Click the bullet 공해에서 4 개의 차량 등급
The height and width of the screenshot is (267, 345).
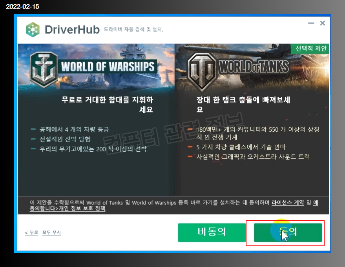[x=74, y=129]
